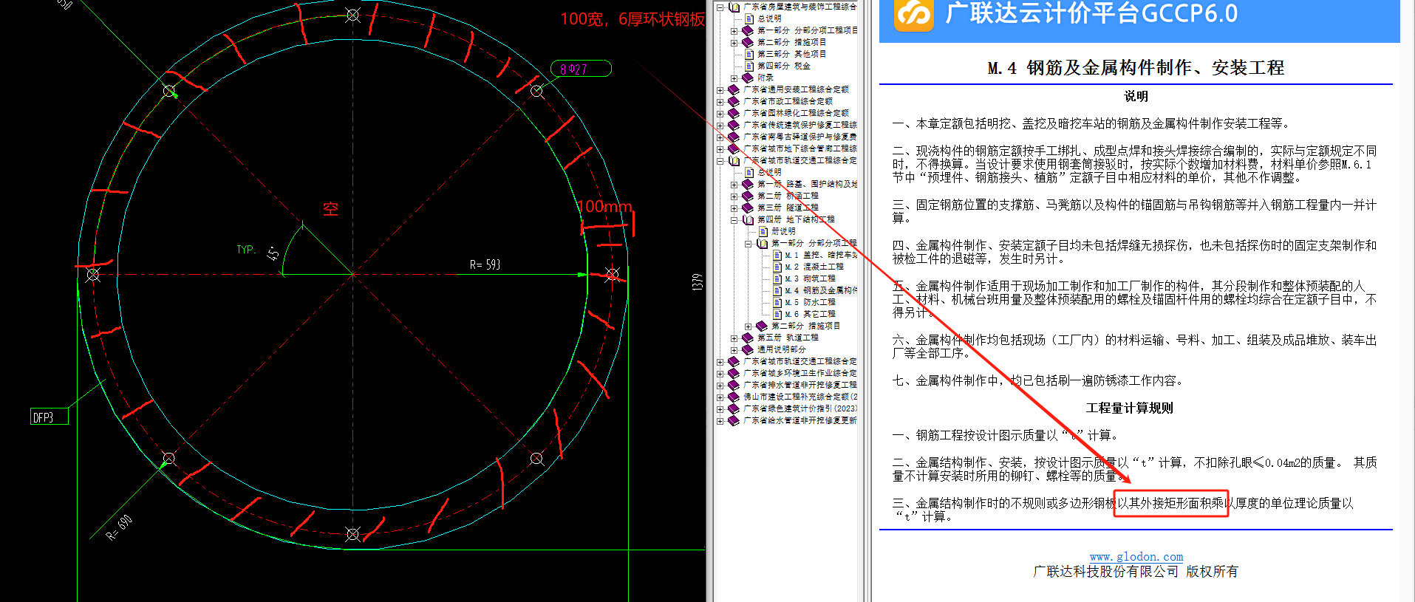The image size is (1415, 602).
Task: Click book icon of 广东省通用安装工程综合定额
Action: tap(734, 89)
